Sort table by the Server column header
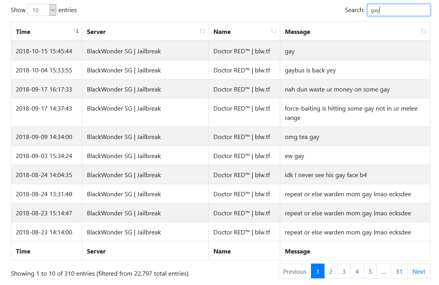 click(x=145, y=32)
